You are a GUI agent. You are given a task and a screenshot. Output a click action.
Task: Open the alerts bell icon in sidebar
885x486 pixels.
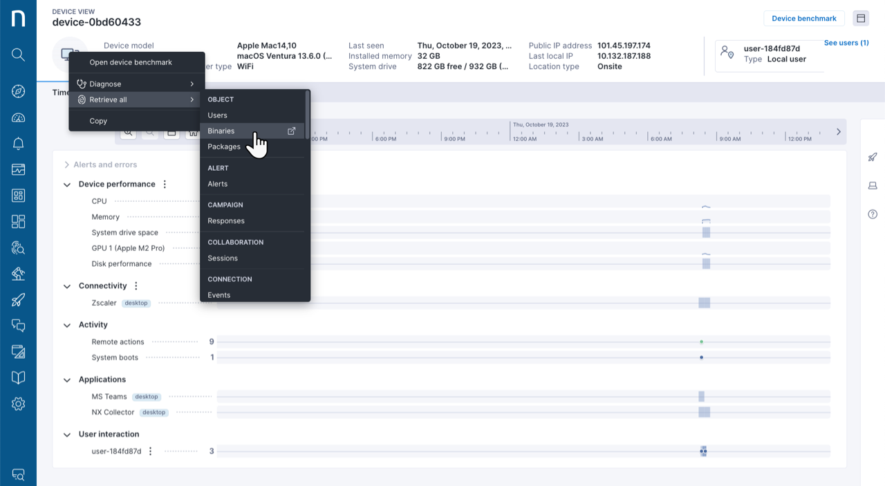coord(18,144)
